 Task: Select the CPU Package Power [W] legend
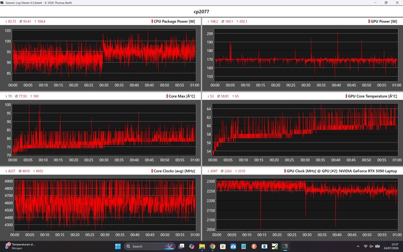click(x=174, y=21)
